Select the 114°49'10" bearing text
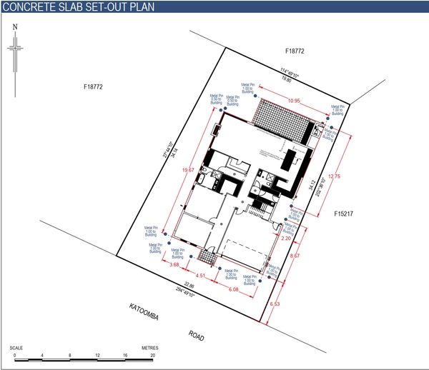This screenshot has height=370, width=429. point(289,73)
